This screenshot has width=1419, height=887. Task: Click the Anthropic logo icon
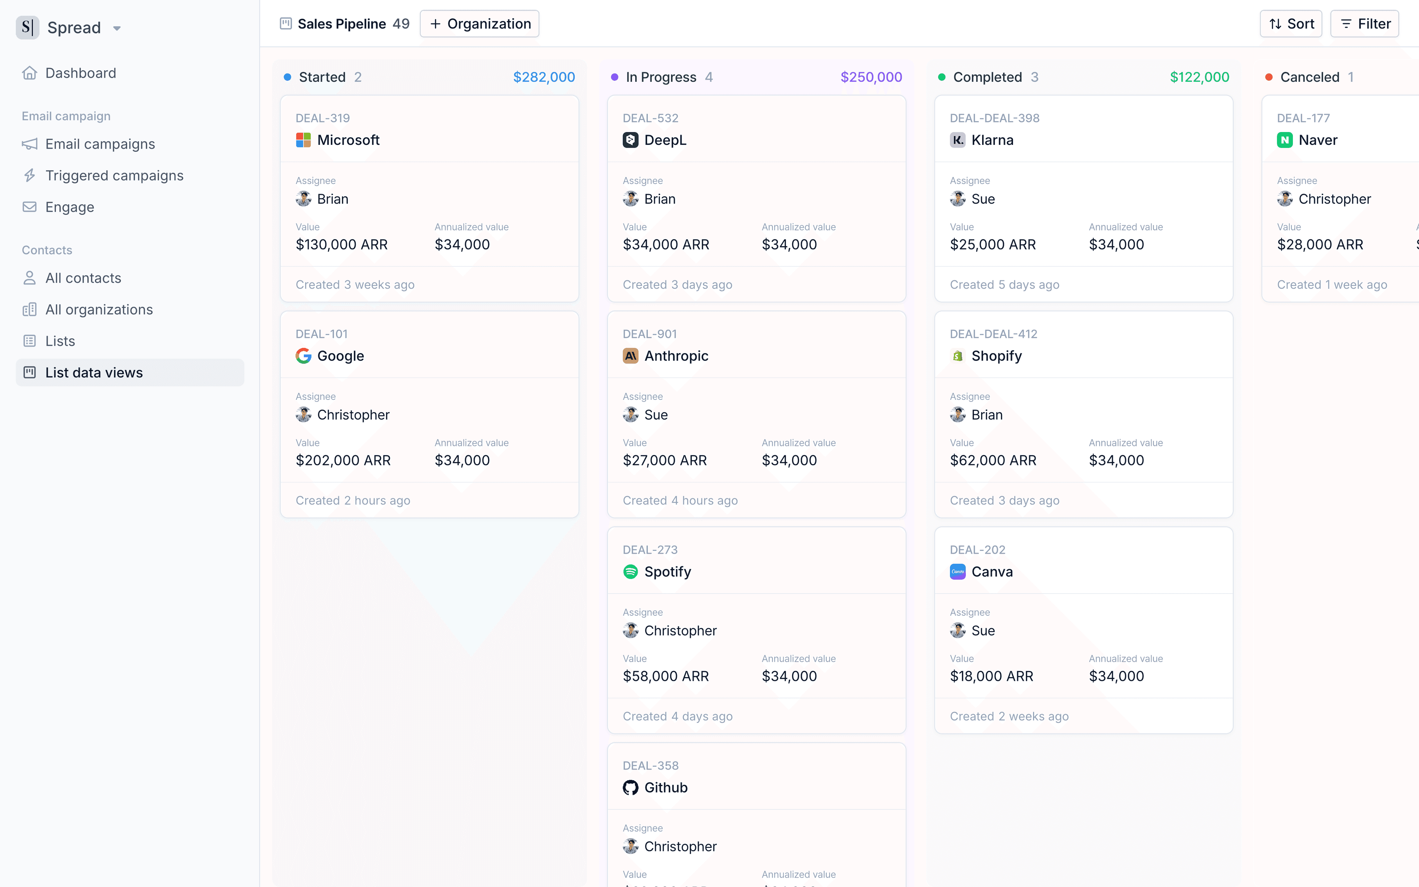[x=631, y=356]
